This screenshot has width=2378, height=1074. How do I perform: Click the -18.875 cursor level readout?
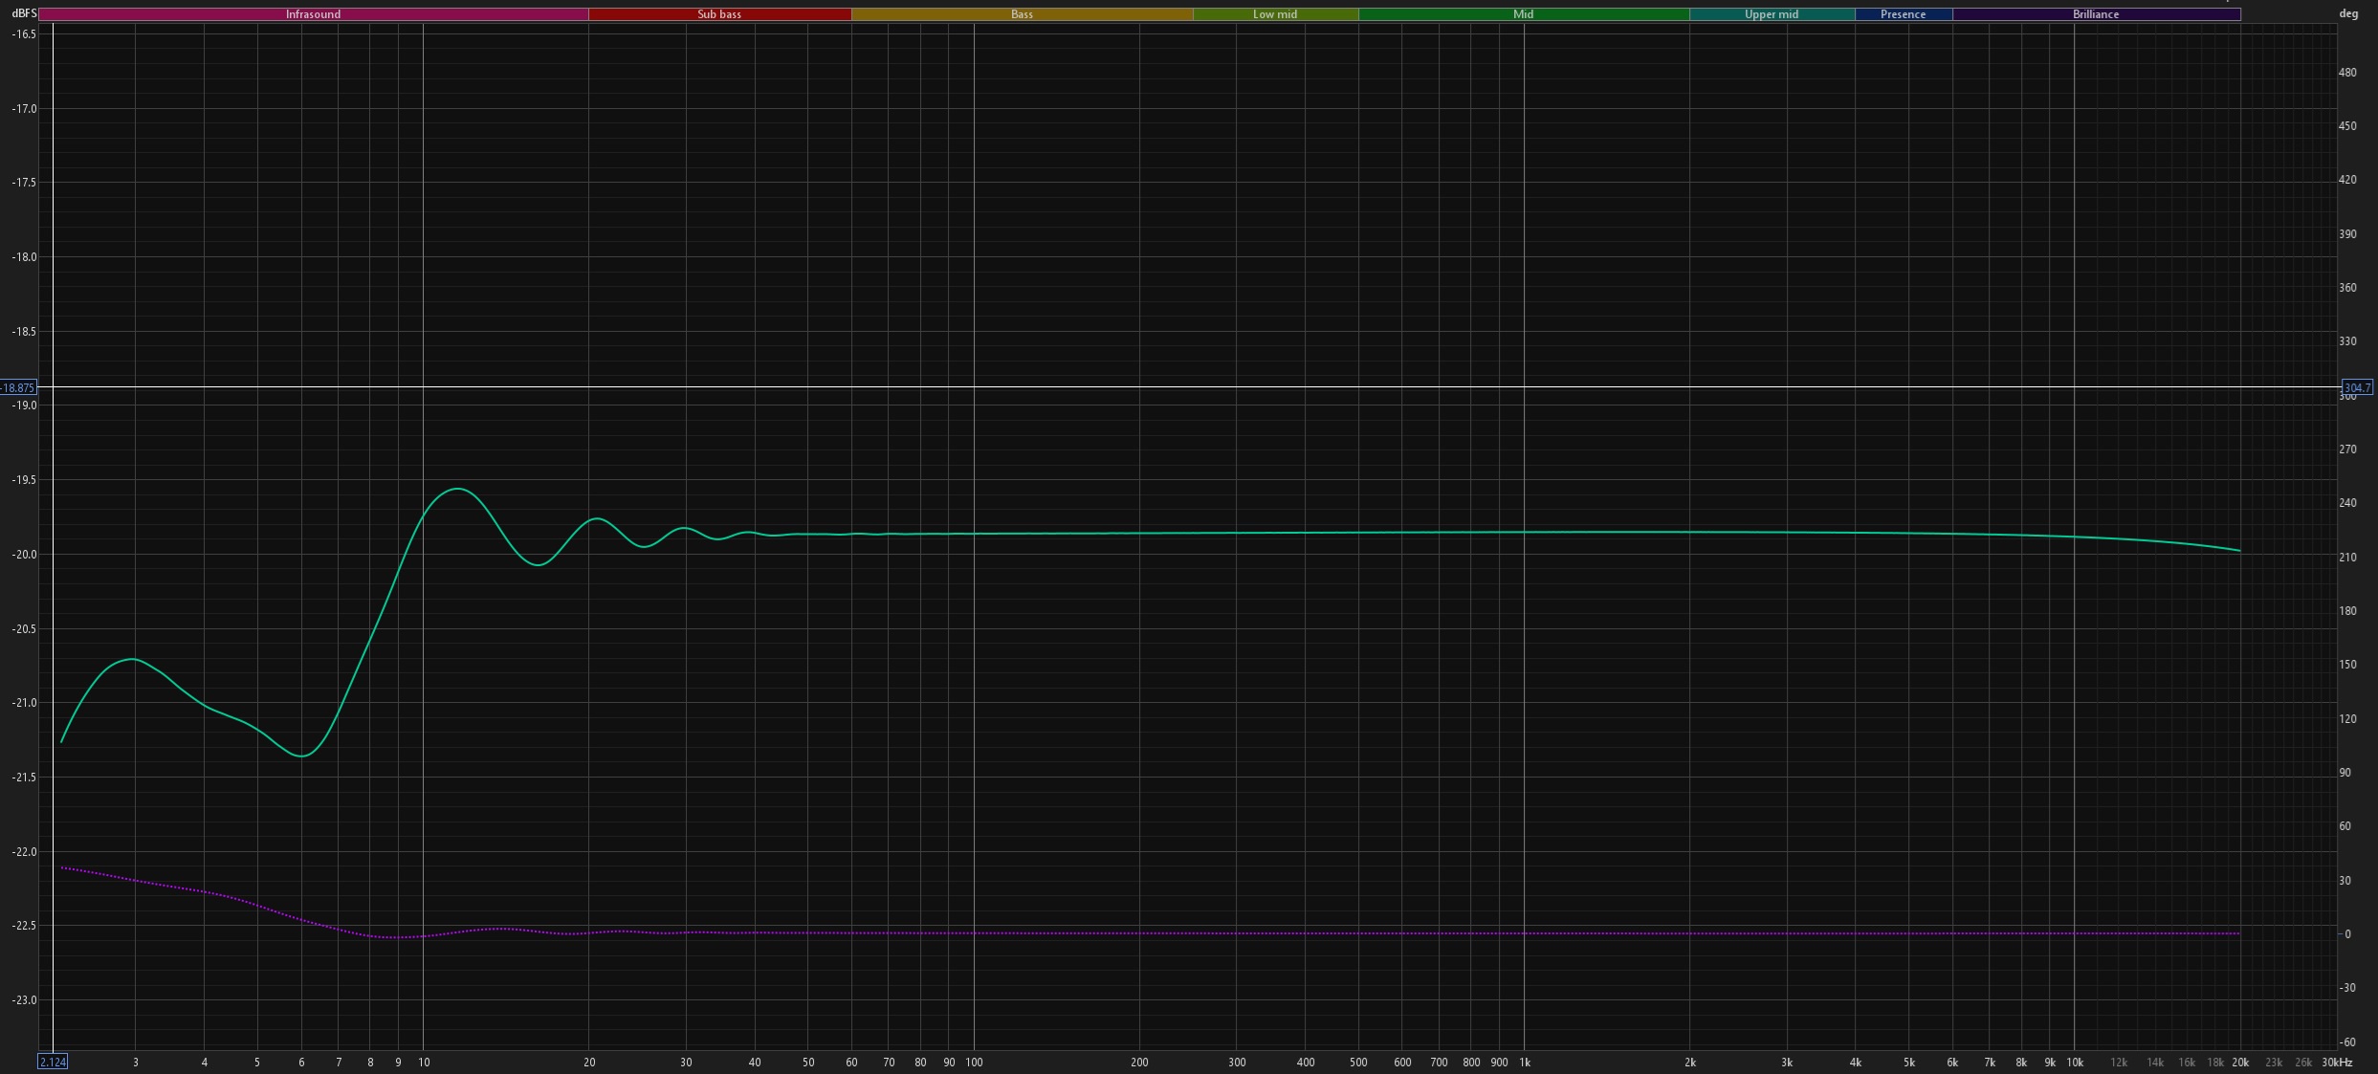18,387
